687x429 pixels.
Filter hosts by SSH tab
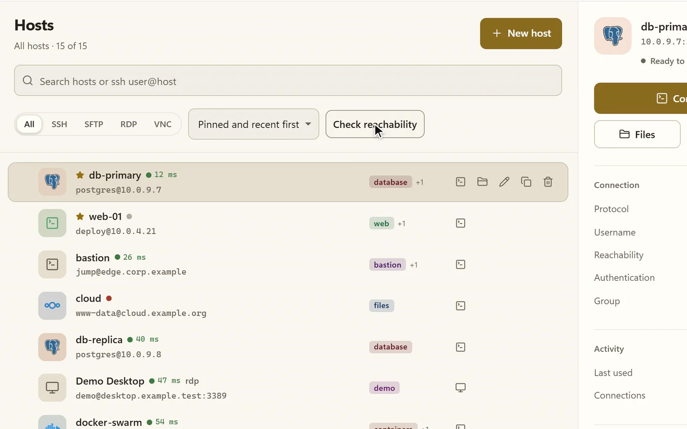(x=59, y=124)
